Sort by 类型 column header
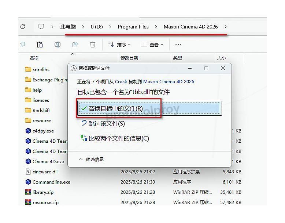This screenshot has height=223, width=285. (x=178, y=58)
